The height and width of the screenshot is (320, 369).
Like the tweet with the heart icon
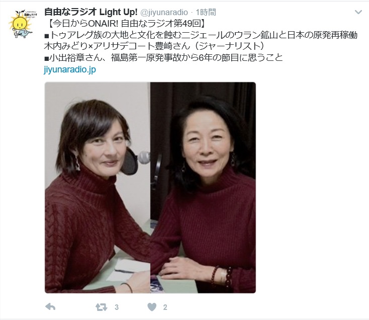coord(152,307)
